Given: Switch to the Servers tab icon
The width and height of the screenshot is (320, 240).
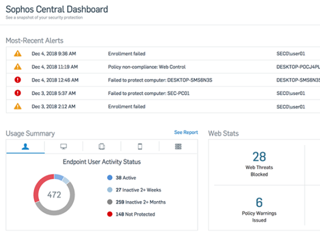Looking at the screenshot, I should [178, 146].
